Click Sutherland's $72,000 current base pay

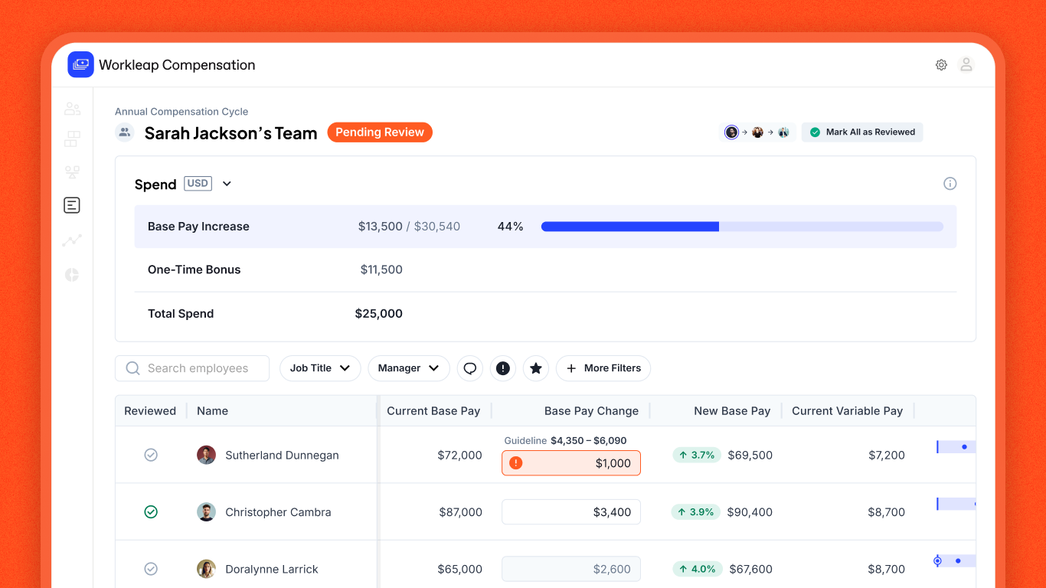pyautogui.click(x=460, y=455)
